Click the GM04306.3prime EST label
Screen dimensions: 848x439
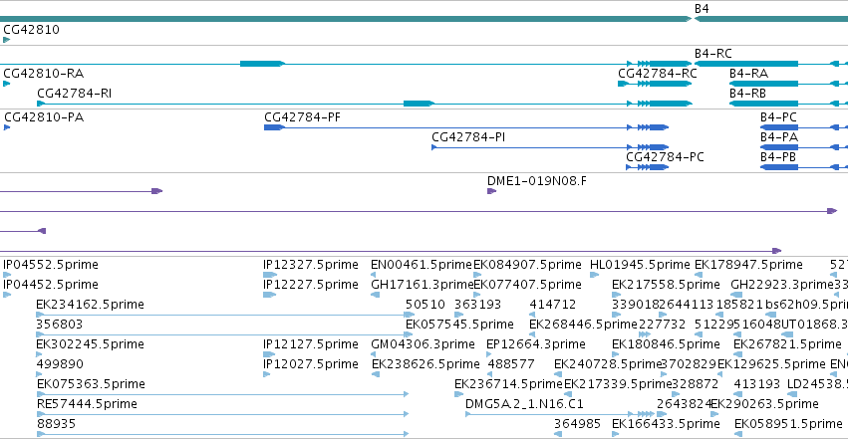point(423,344)
